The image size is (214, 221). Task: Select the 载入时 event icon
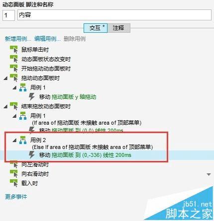(x=14, y=183)
